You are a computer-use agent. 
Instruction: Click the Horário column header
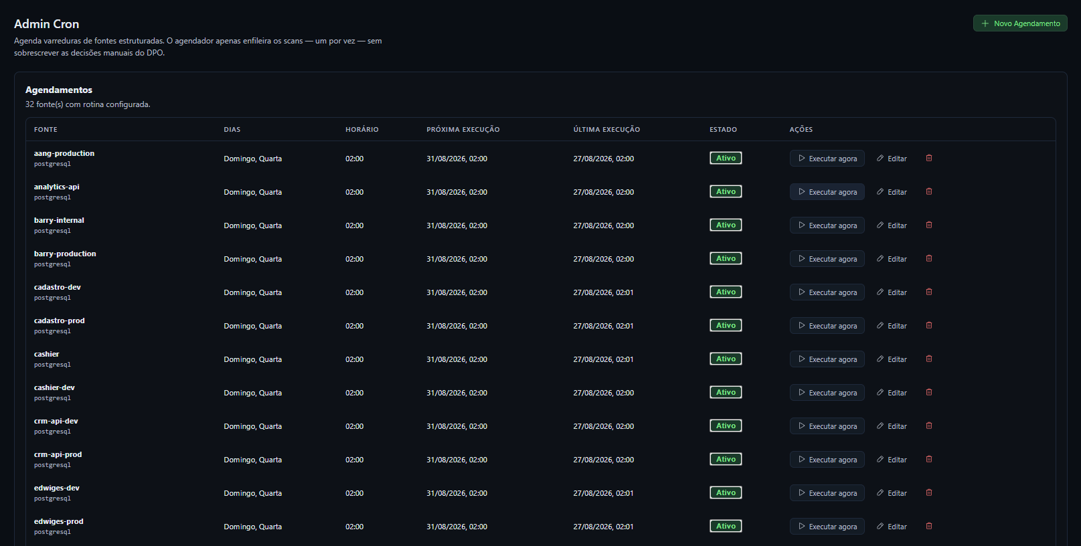[x=362, y=130]
